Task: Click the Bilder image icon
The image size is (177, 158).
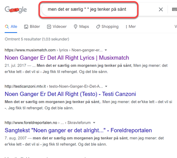Action: [x=26, y=27]
